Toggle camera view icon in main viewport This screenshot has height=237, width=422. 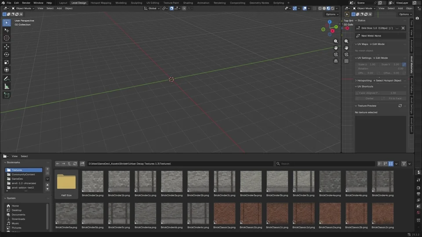click(x=335, y=54)
